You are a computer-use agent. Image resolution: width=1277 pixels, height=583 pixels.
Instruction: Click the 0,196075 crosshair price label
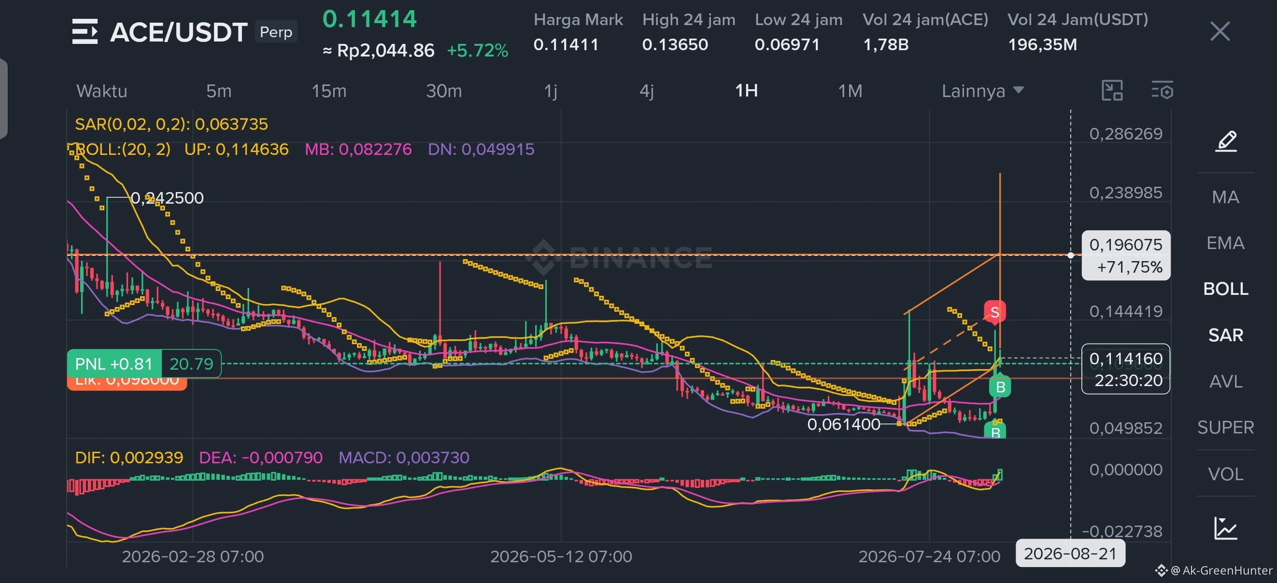(x=1125, y=256)
